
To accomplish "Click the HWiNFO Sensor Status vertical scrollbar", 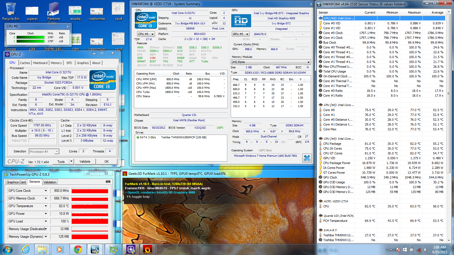I will 449,126.
